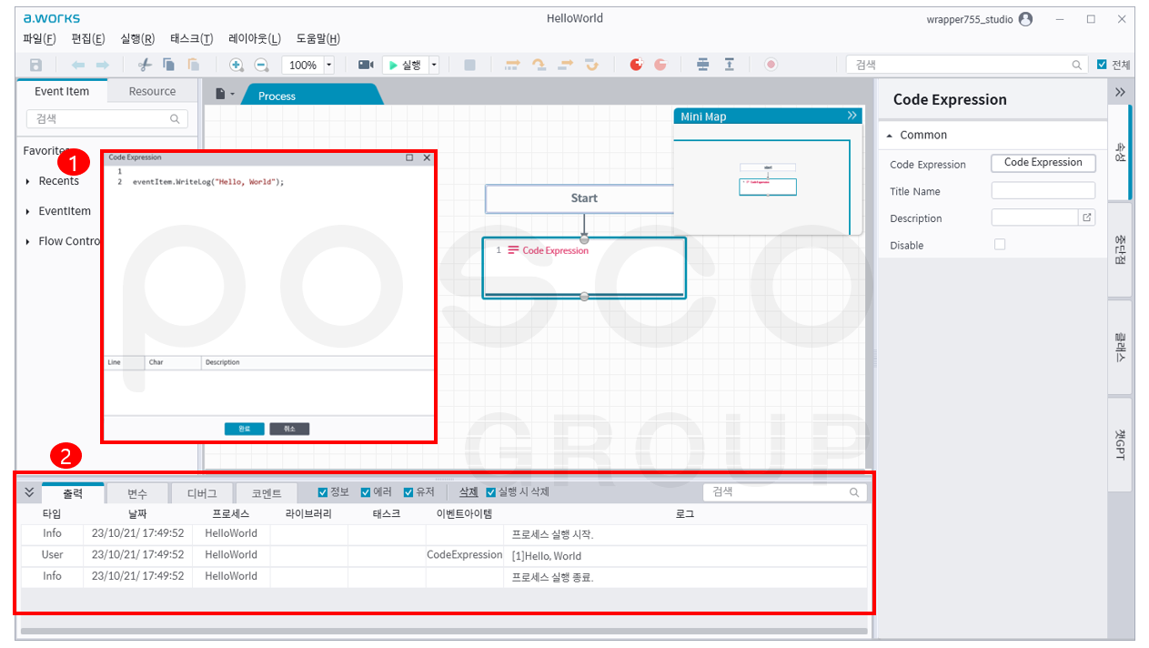This screenshot has width=1149, height=648.
Task: Click the align center layout icon
Action: point(703,65)
